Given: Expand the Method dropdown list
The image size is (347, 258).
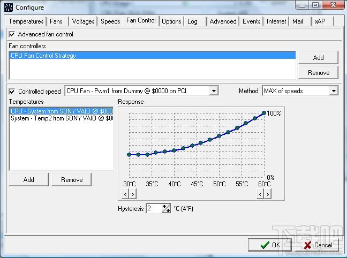Looking at the screenshot, I should 334,90.
